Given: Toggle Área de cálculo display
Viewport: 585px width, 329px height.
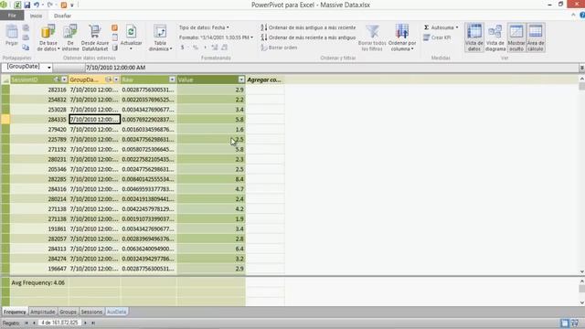Looking at the screenshot, I should click(x=536, y=37).
